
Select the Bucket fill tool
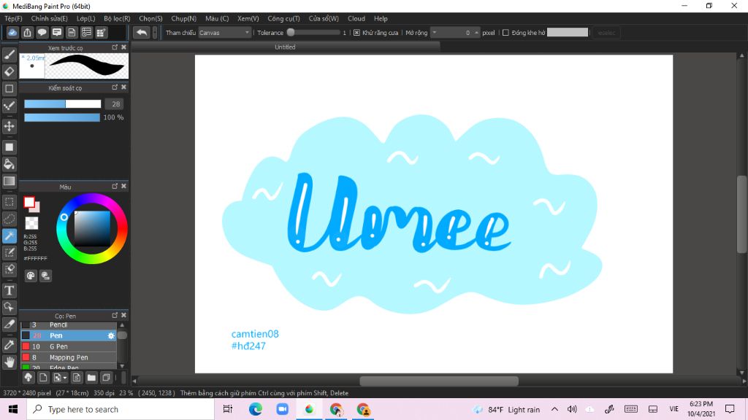pos(9,164)
